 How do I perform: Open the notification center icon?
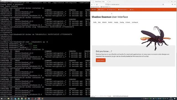click(x=175, y=99)
